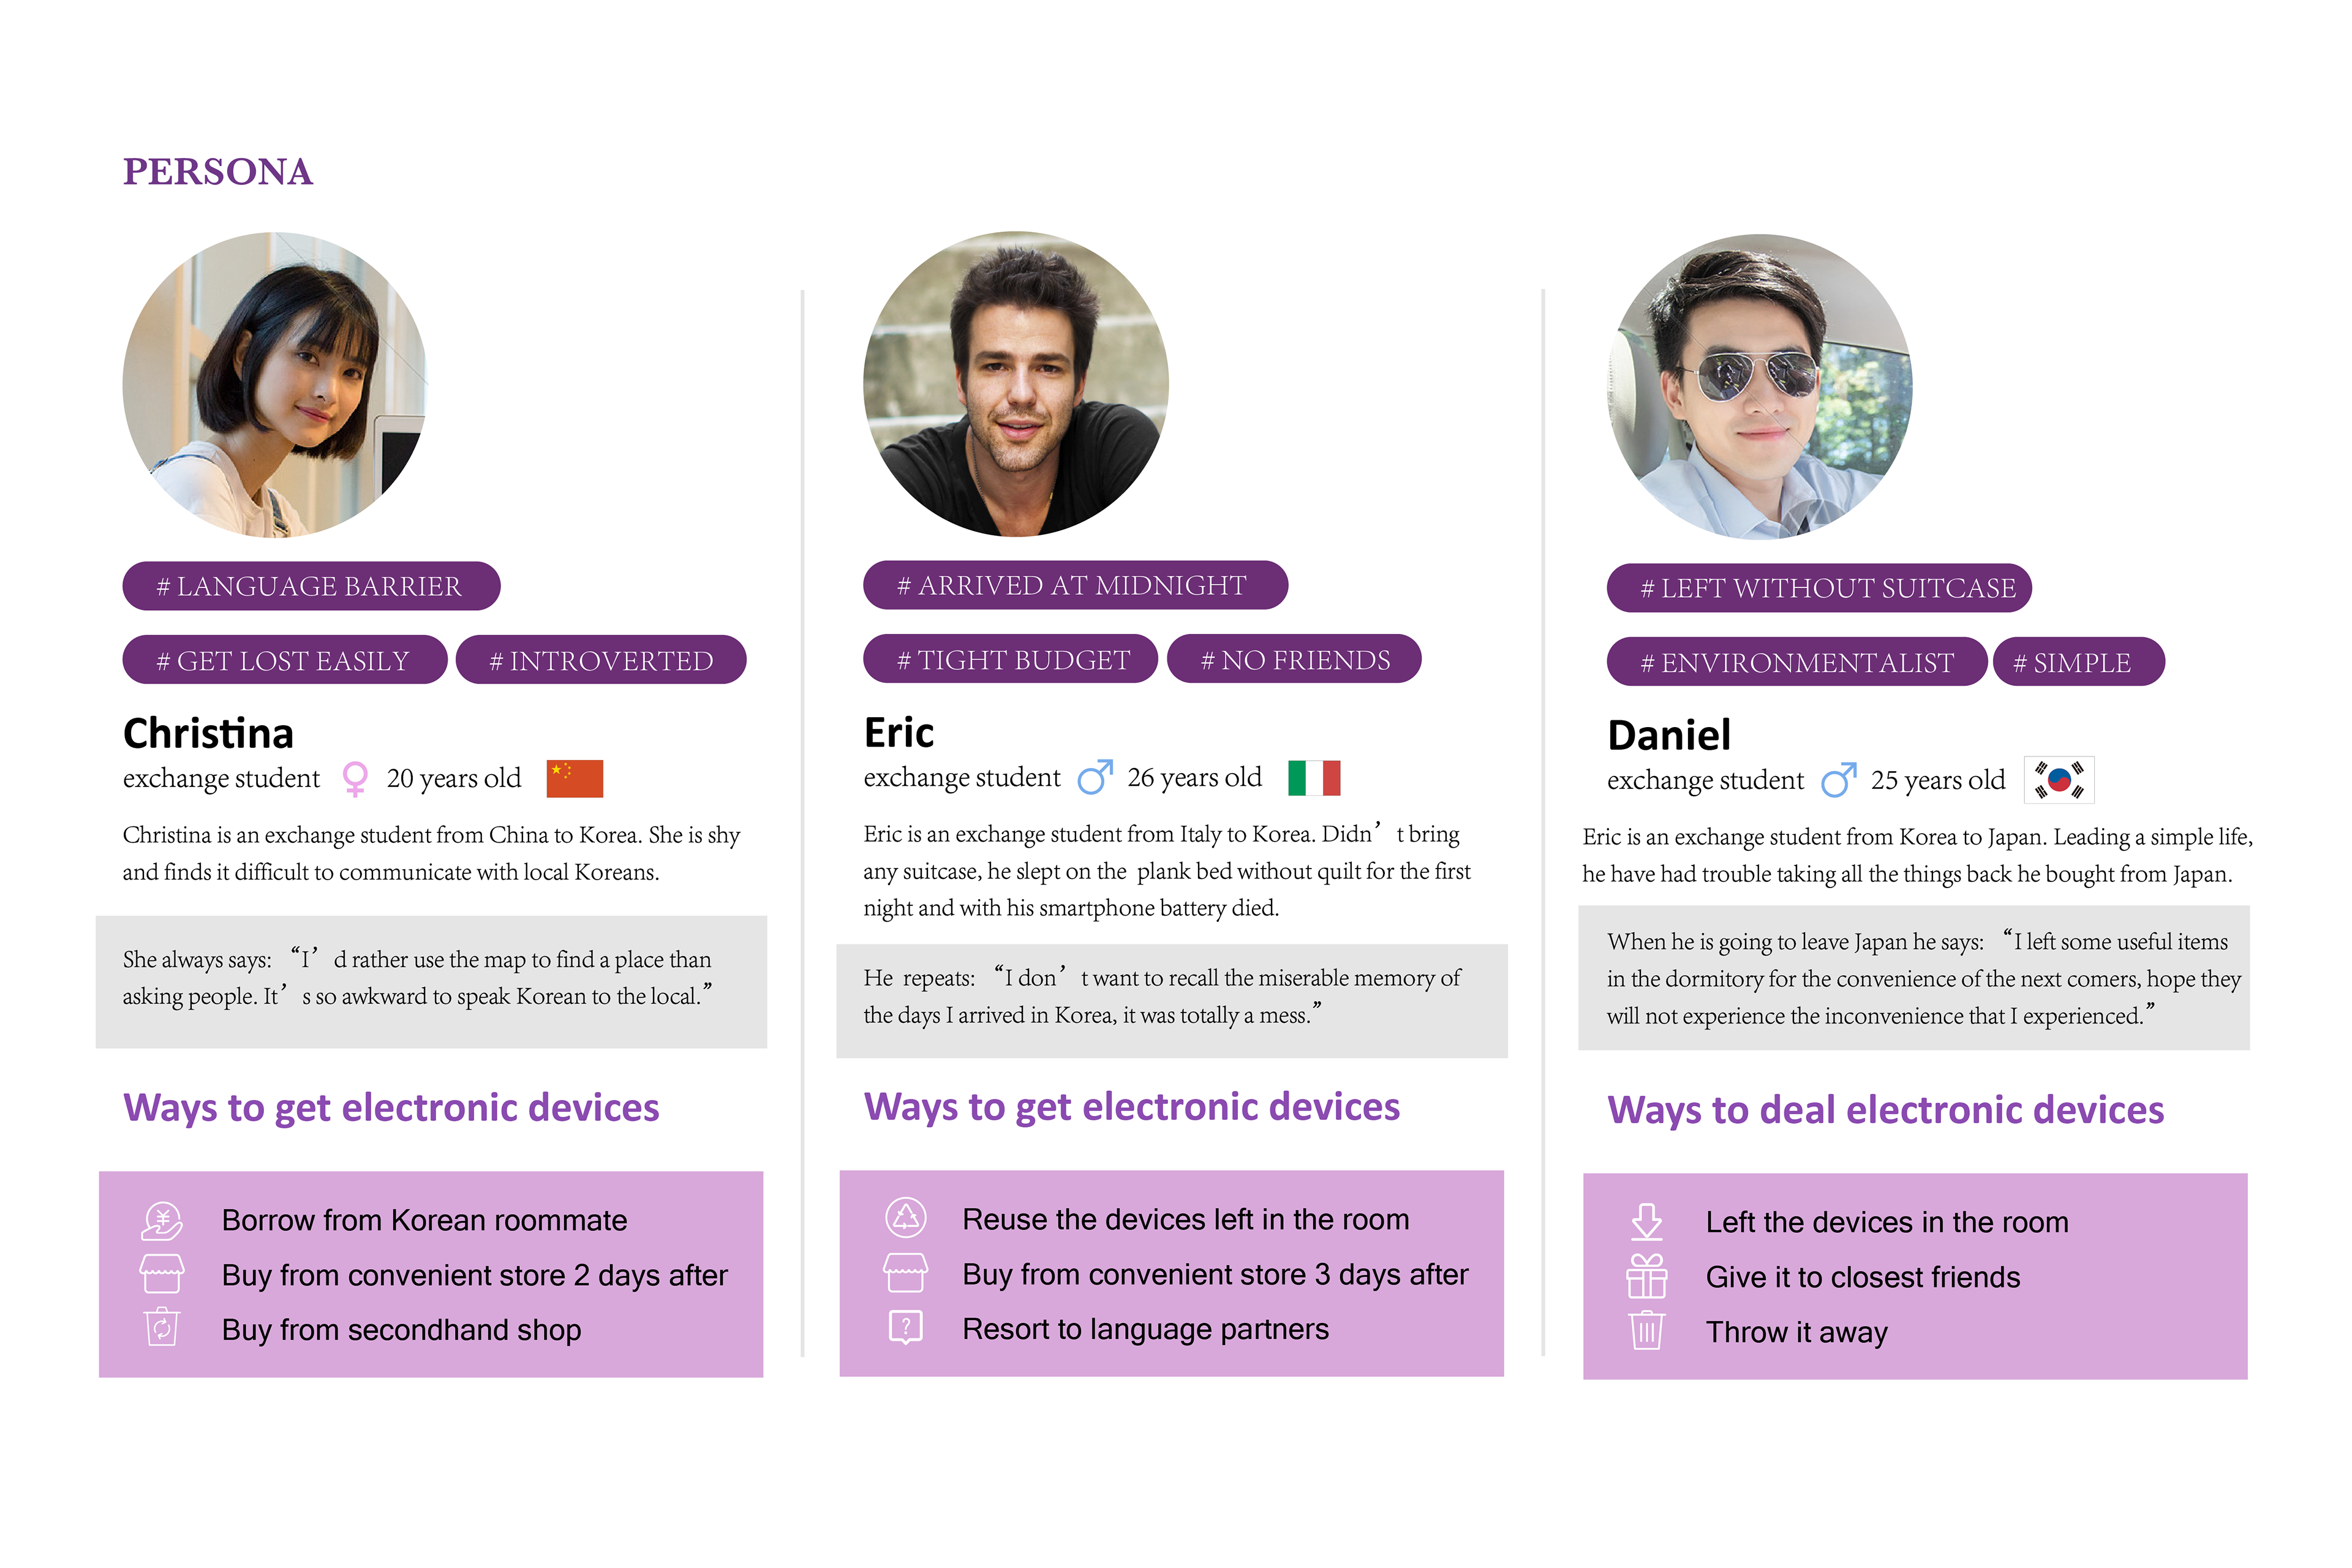Select the # LANGUAGE BARRIER tag
The height and width of the screenshot is (1568, 2352).
click(311, 586)
